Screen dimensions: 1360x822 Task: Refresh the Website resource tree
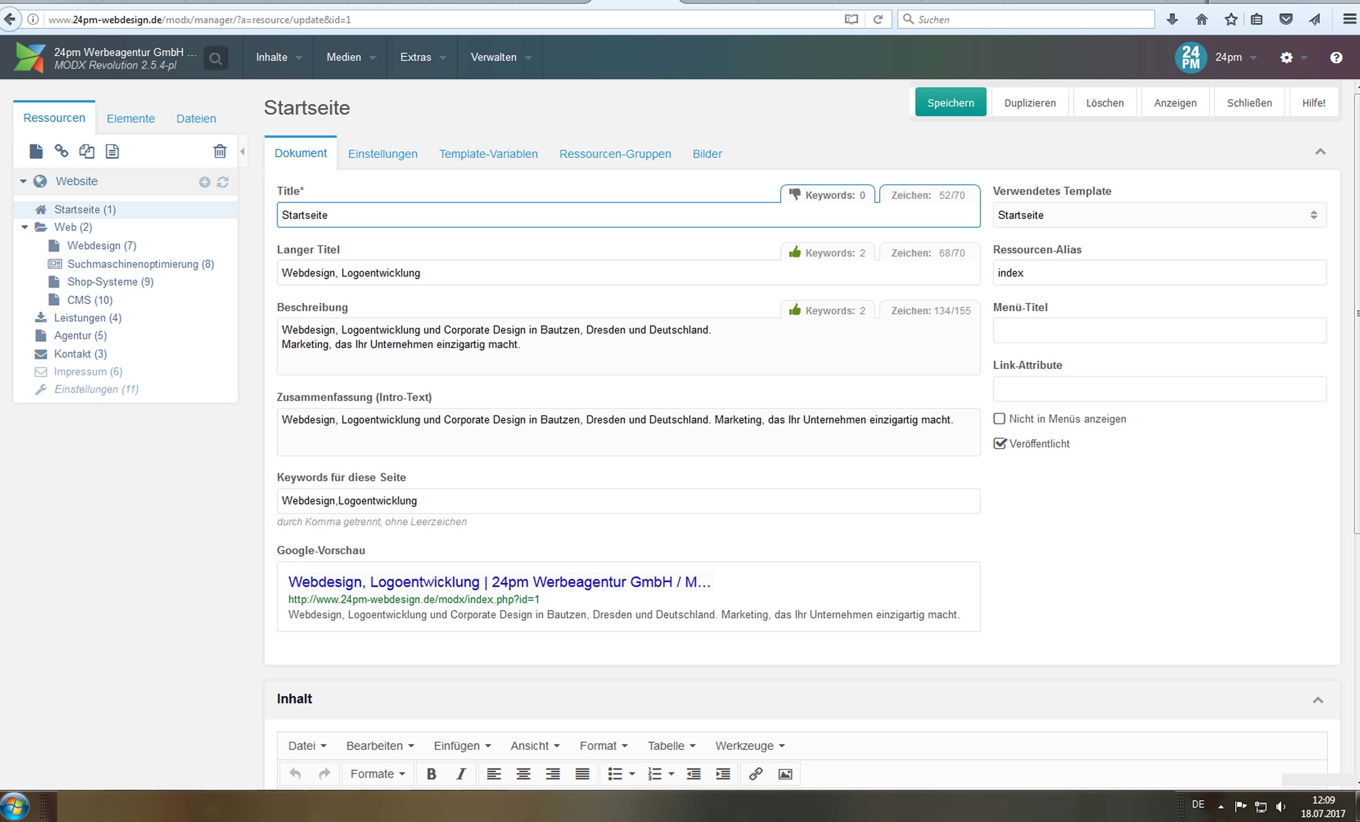point(222,182)
